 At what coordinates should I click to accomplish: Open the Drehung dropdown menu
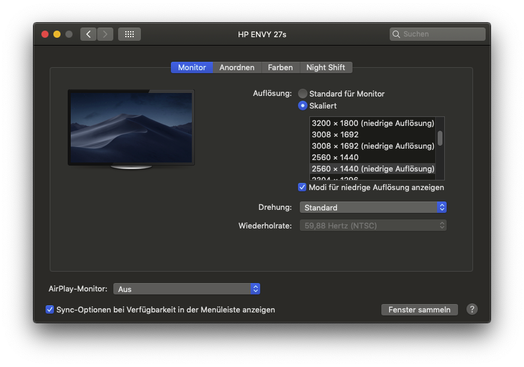click(373, 207)
